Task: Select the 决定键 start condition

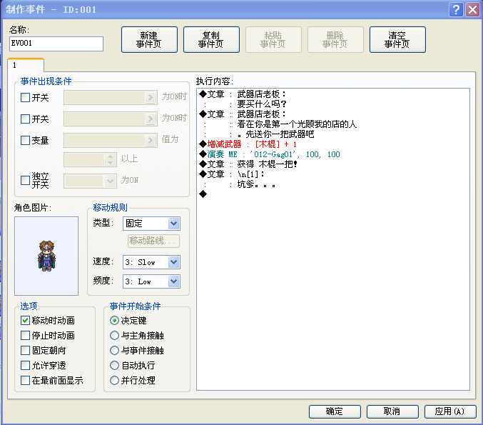Action: point(114,321)
